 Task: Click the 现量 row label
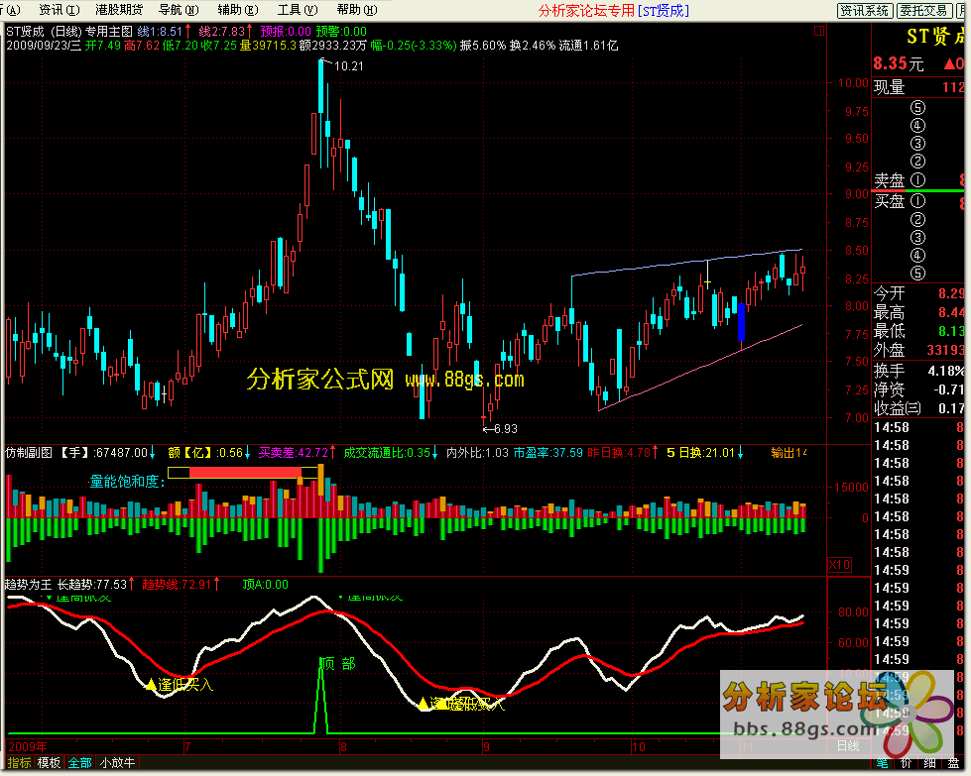tap(890, 87)
